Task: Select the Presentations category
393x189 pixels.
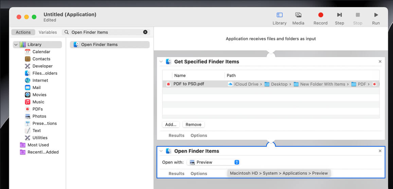Action: coord(41,123)
